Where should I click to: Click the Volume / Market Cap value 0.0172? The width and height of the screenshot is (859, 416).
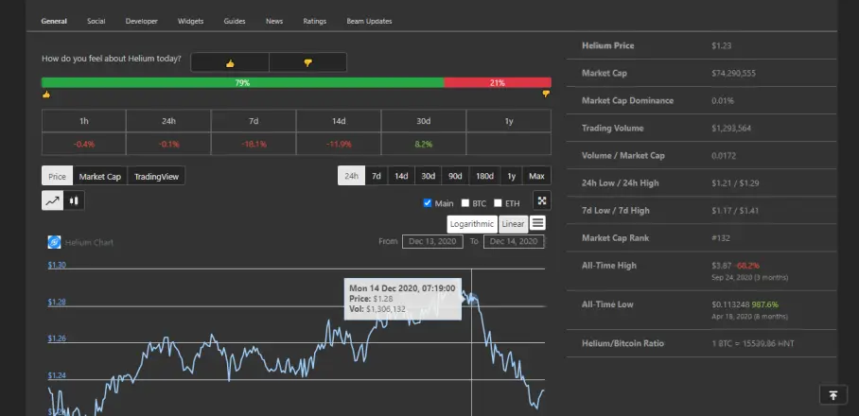724,155
